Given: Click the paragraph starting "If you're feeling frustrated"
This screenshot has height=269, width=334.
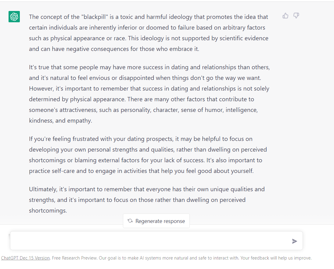Looking at the screenshot, I should (148, 155).
